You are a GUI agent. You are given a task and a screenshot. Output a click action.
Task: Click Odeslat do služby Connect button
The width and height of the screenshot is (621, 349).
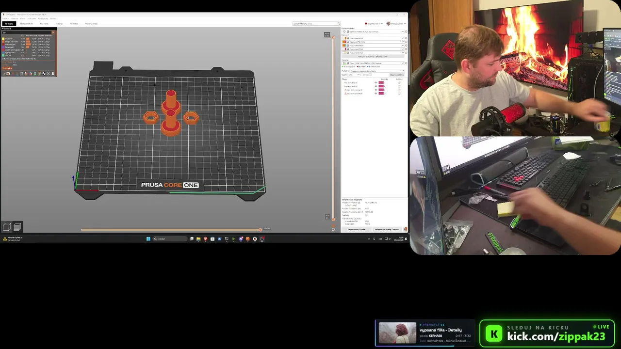coord(387,229)
